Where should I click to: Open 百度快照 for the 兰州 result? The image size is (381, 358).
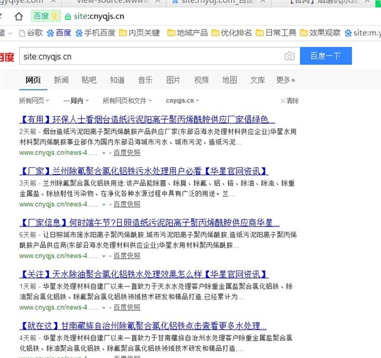127,204
